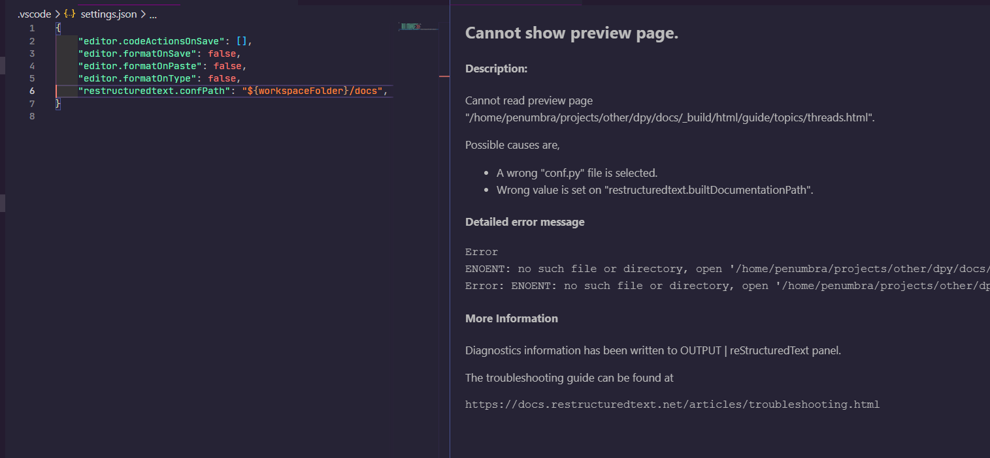Click the JSON symbol icon in the breadcrumb bar
The image size is (990, 458).
click(x=69, y=13)
